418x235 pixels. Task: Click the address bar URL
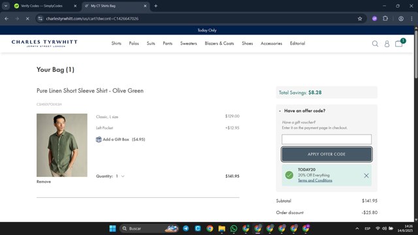pyautogui.click(x=92, y=19)
